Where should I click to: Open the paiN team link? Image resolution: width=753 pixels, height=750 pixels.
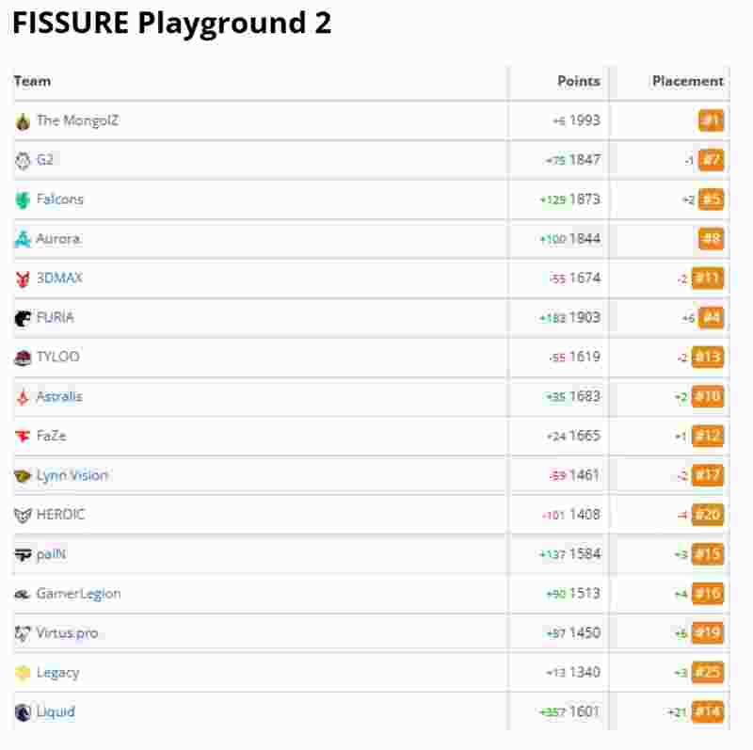tap(52, 554)
